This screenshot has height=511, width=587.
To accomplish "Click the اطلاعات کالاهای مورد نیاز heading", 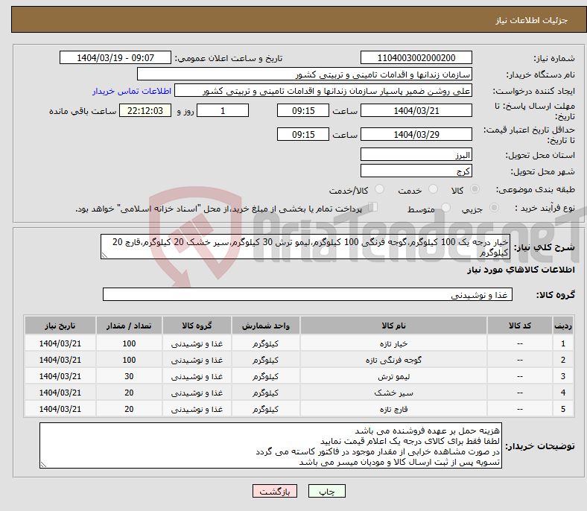I will (x=521, y=270).
